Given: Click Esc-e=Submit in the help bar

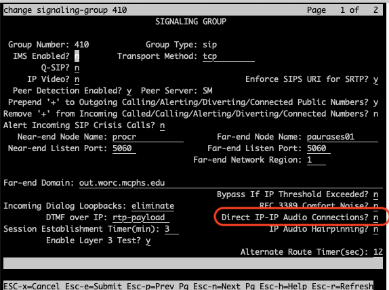Looking at the screenshot, I should click(x=94, y=286).
